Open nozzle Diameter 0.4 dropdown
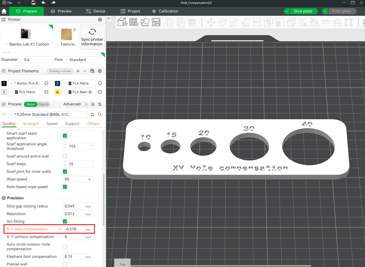 tap(35, 60)
